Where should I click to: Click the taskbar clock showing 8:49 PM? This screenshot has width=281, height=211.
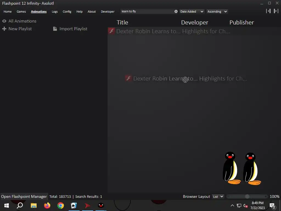257,206
